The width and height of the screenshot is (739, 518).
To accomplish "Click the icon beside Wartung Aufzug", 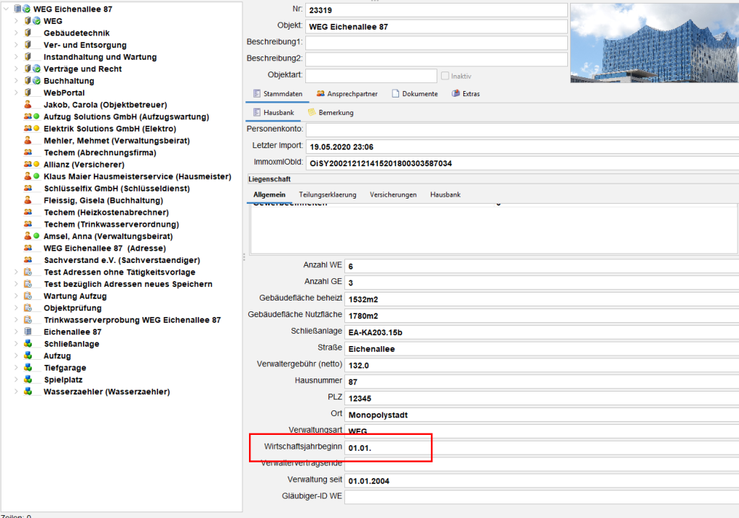I will click(x=28, y=296).
